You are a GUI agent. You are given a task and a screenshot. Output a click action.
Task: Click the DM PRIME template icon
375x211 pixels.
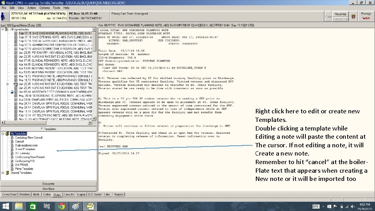[x=12, y=165]
